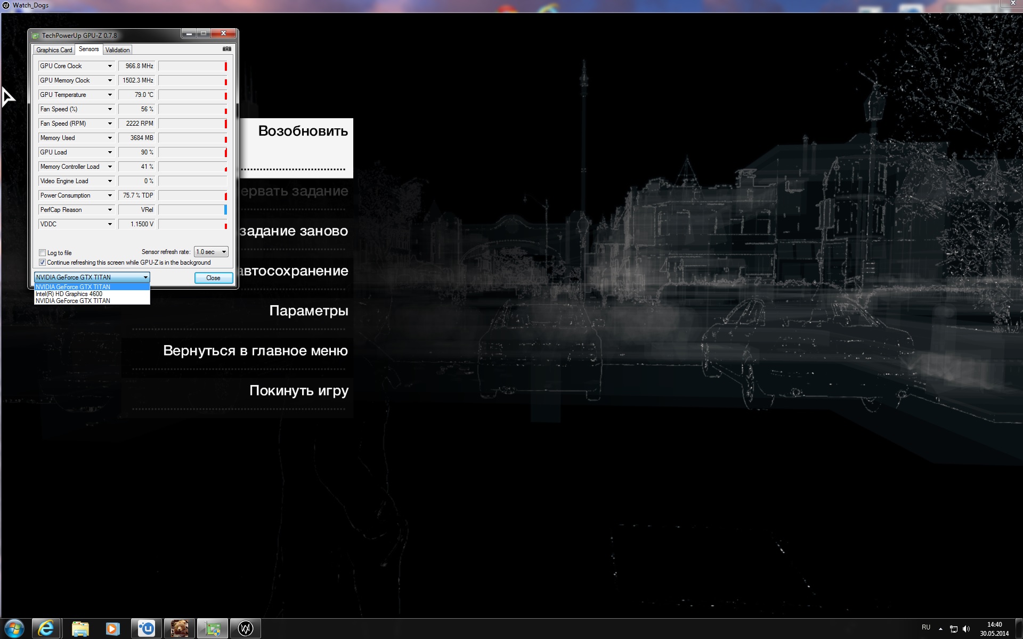The width and height of the screenshot is (1023, 639).
Task: Click the bear picture taskbar icon
Action: (x=179, y=628)
